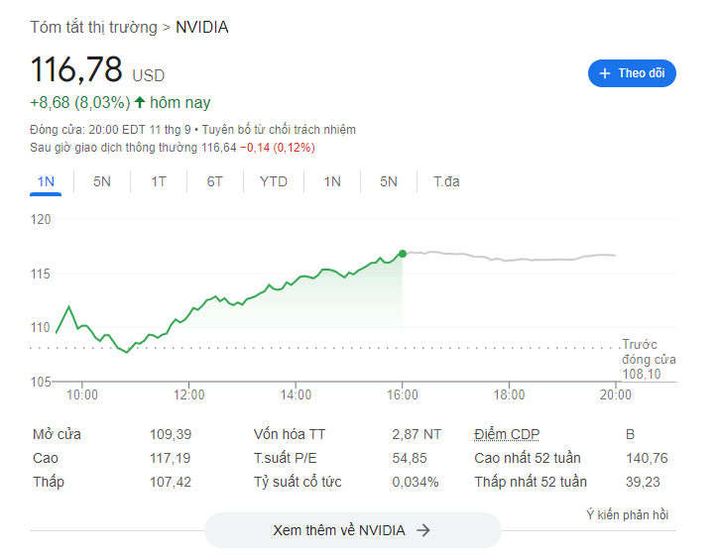Switch to the T.đa maximum range tab
This screenshot has width=718, height=558.
[446, 181]
